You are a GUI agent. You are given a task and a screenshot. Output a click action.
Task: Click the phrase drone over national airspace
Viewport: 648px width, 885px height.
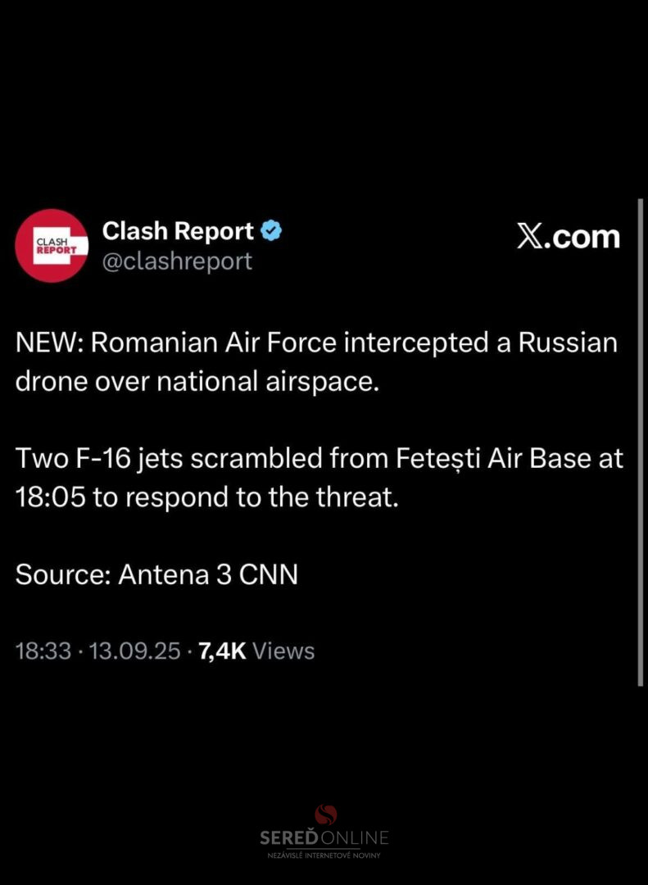tap(196, 382)
